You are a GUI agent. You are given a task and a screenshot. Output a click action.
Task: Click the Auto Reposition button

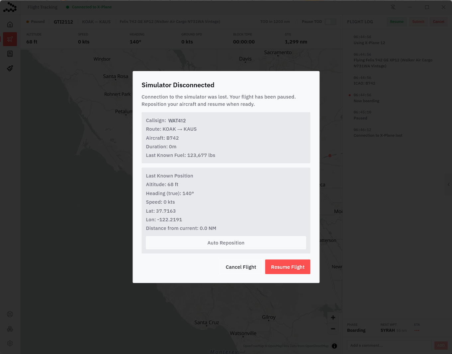226,243
